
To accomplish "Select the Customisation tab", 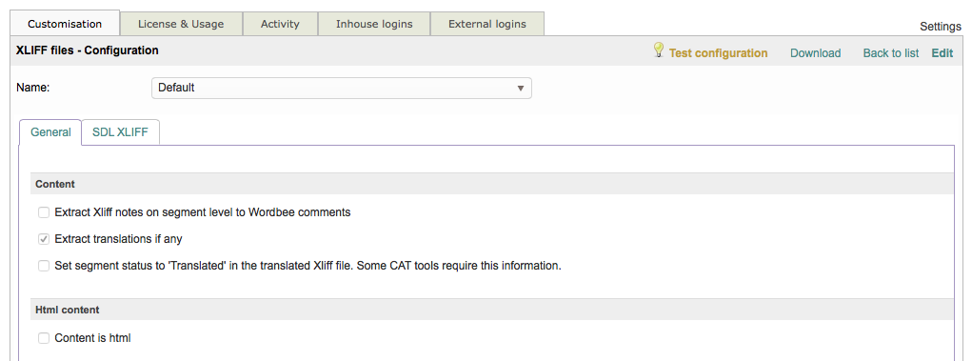I will pos(65,24).
